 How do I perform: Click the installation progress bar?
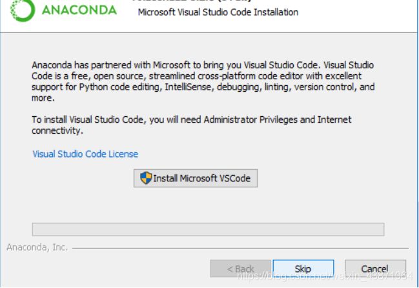(x=208, y=229)
